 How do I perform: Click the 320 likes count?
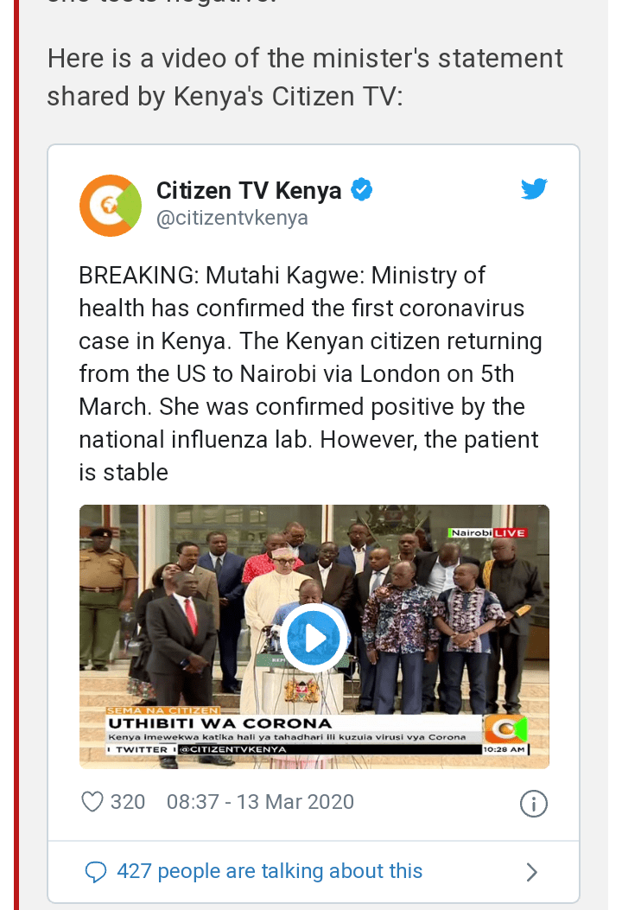[128, 802]
